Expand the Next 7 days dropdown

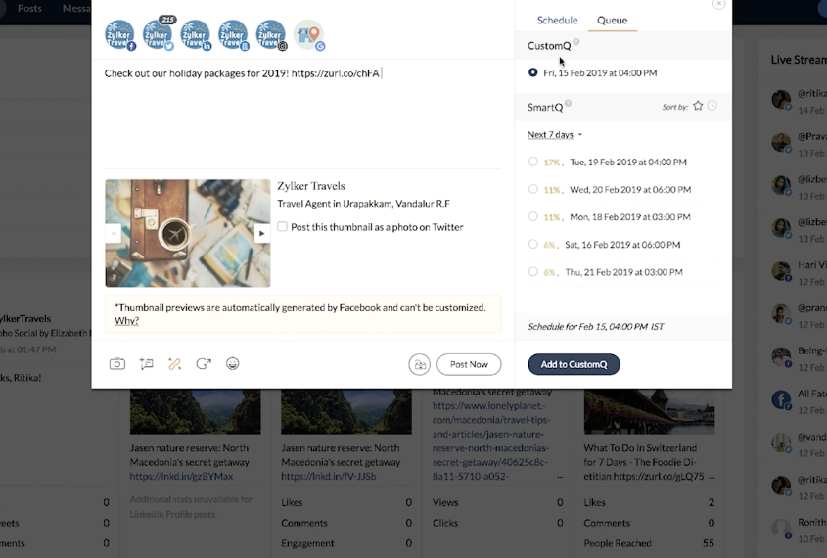pos(555,134)
